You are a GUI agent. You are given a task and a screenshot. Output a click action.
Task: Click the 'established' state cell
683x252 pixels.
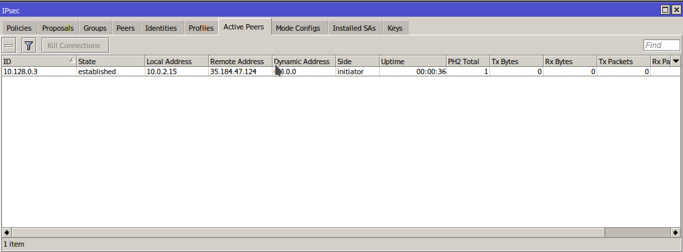[x=111, y=72]
